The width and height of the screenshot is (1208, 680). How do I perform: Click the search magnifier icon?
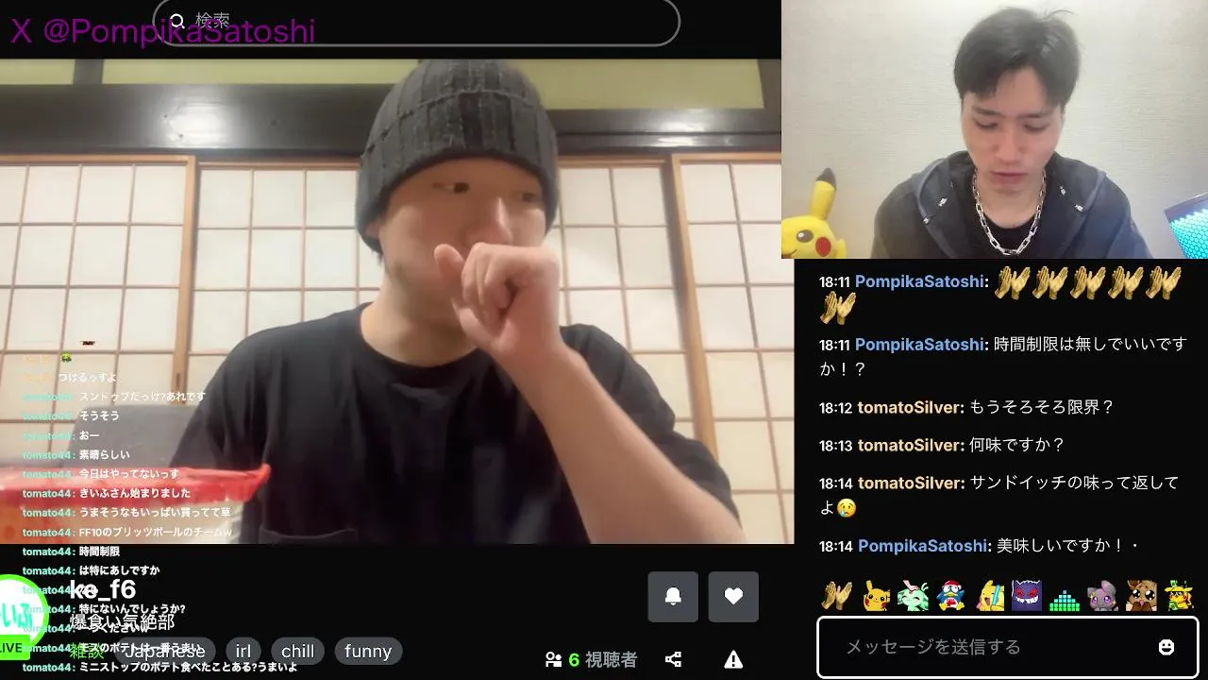(x=177, y=21)
